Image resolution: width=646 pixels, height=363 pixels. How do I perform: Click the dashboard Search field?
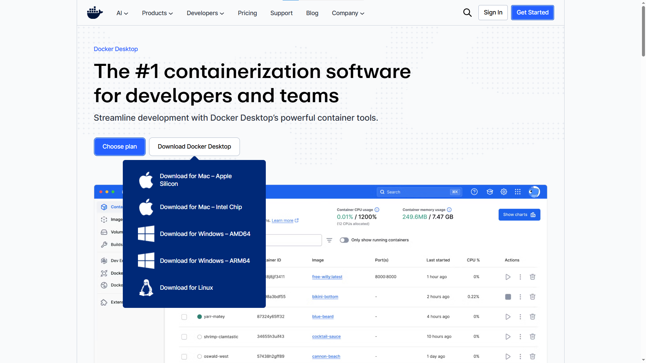click(419, 192)
